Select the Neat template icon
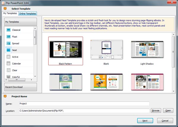 click(x=9, y=50)
